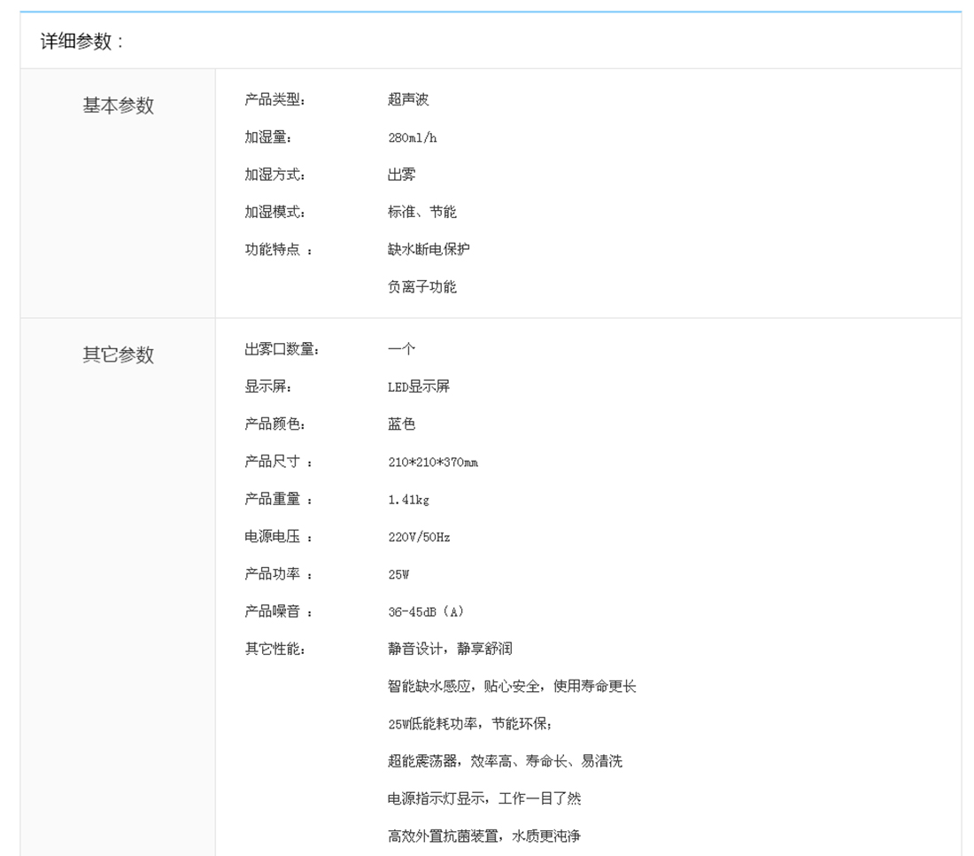Click the humidification amount 280ml/h
This screenshot has width=974, height=856.
412,137
